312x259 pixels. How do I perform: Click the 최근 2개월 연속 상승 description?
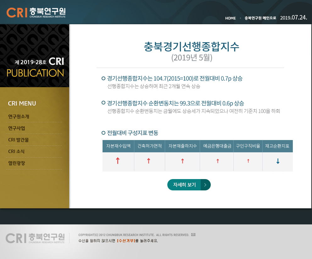pyautogui.click(x=154, y=86)
